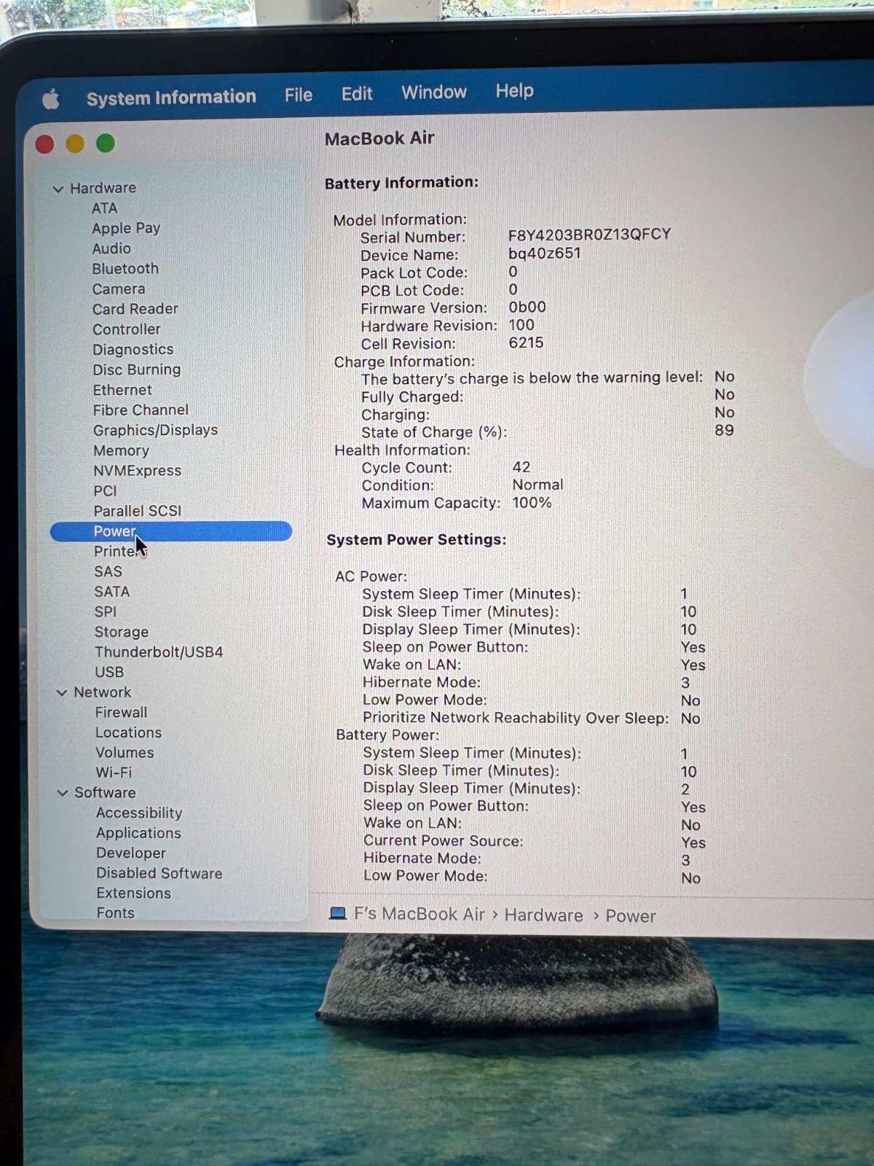Click the Battery Information heading
The width and height of the screenshot is (874, 1166).
click(401, 182)
